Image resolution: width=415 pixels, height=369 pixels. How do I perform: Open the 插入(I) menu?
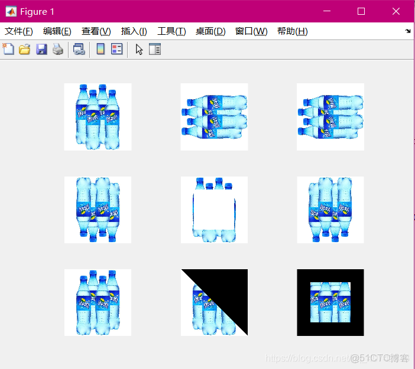click(x=134, y=31)
